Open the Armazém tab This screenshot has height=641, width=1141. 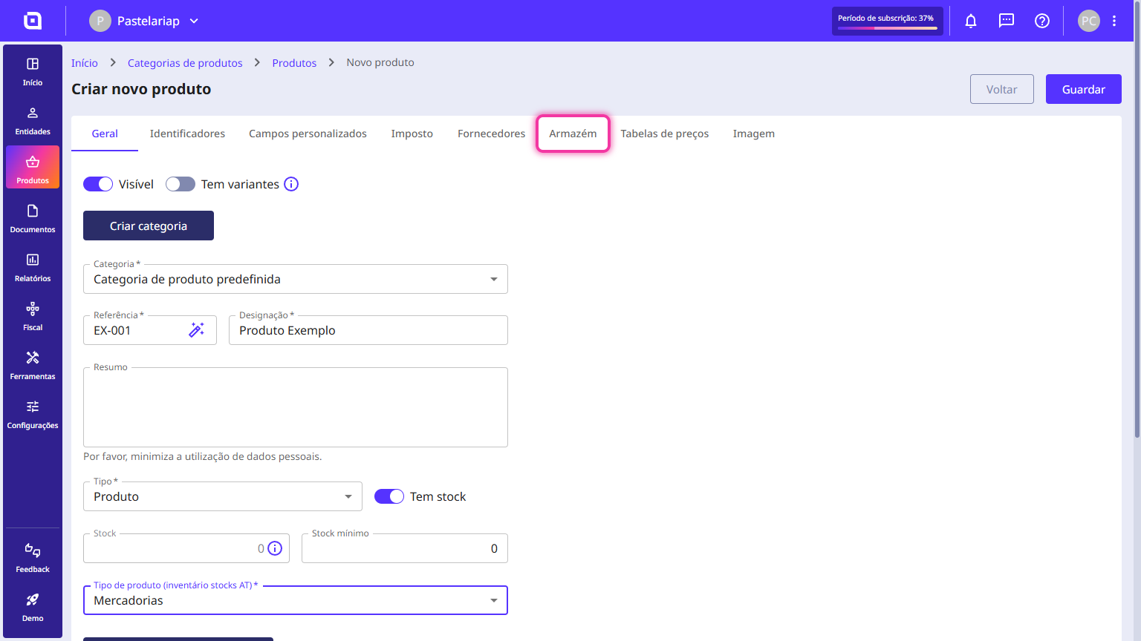(x=573, y=134)
